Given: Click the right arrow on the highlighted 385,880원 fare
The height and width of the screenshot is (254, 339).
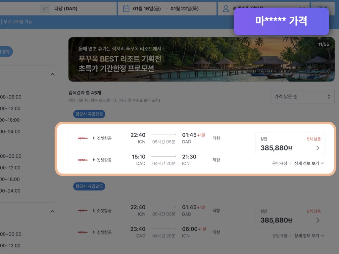Looking at the screenshot, I should pyautogui.click(x=317, y=148).
